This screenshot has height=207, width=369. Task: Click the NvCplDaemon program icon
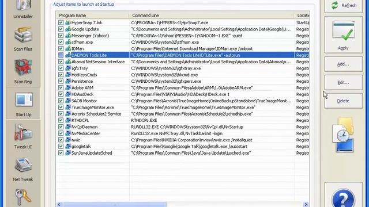pyautogui.click(x=68, y=126)
